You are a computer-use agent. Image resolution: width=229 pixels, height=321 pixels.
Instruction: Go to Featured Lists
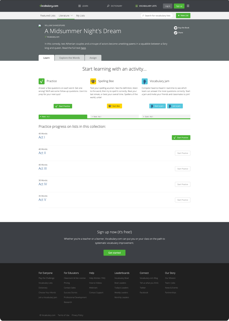click(48, 16)
